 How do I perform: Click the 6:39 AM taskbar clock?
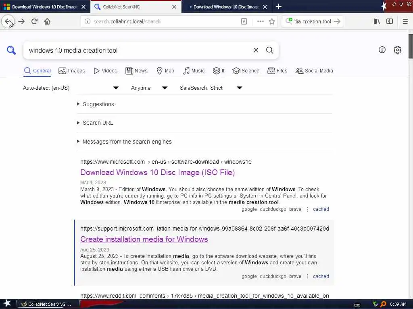pos(398,304)
